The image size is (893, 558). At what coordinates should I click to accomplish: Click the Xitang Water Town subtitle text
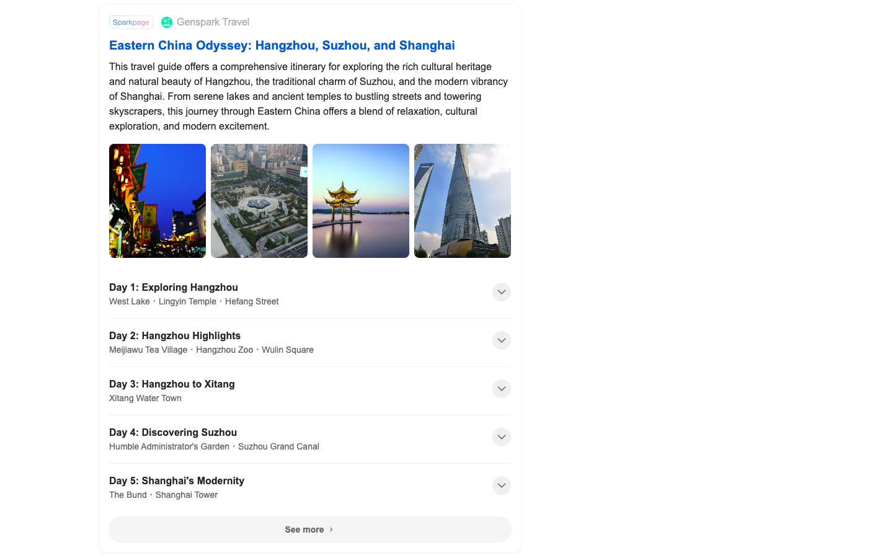coord(145,398)
